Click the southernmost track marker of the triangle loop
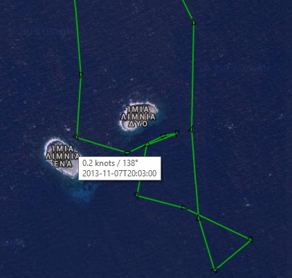This screenshot has height=278, width=292. coord(215,270)
